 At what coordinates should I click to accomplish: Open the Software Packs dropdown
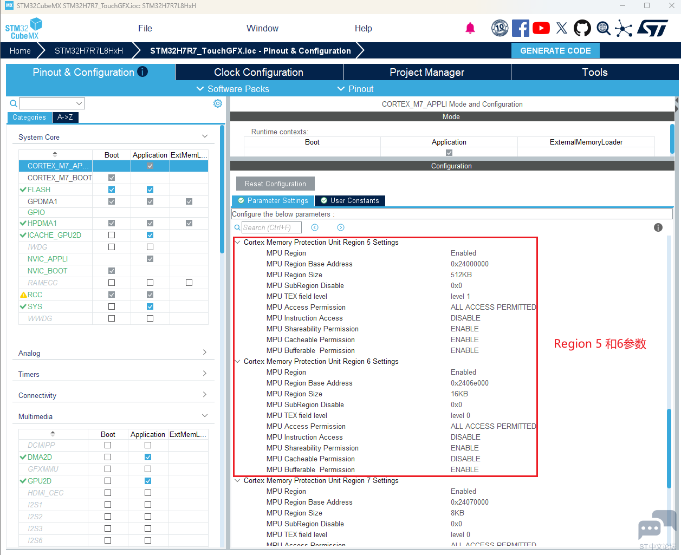233,89
